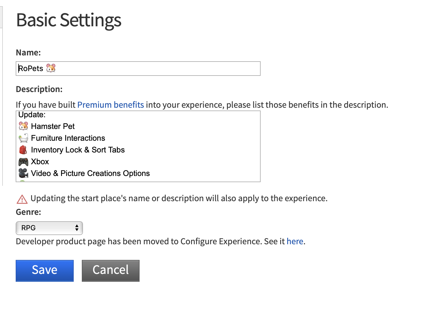
Task: Click the movie camera icon beside Video
Action: 23,173
